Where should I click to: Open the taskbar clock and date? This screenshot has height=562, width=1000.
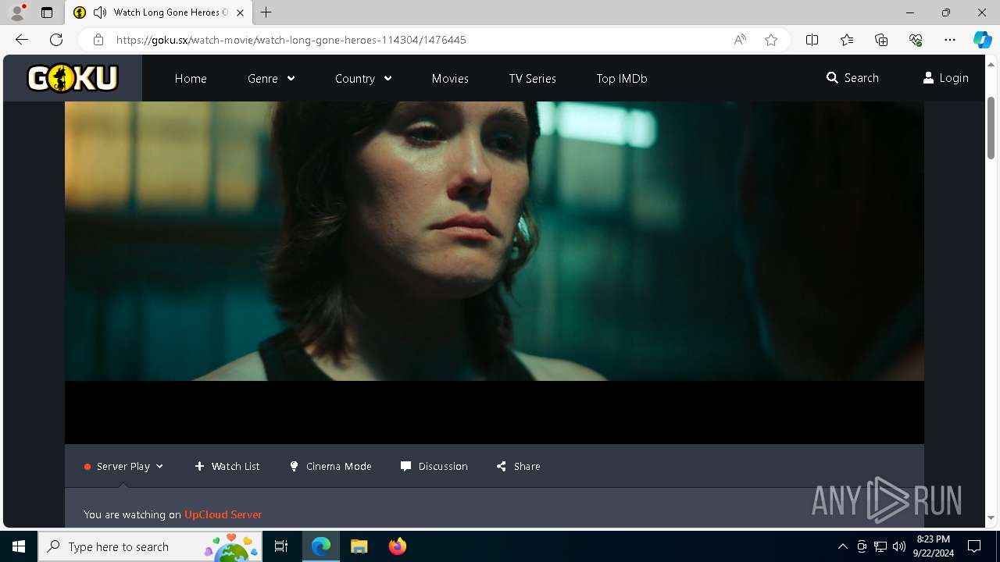934,546
